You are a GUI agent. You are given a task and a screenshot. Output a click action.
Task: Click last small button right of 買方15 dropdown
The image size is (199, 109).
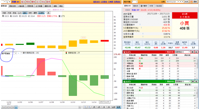click(196, 52)
